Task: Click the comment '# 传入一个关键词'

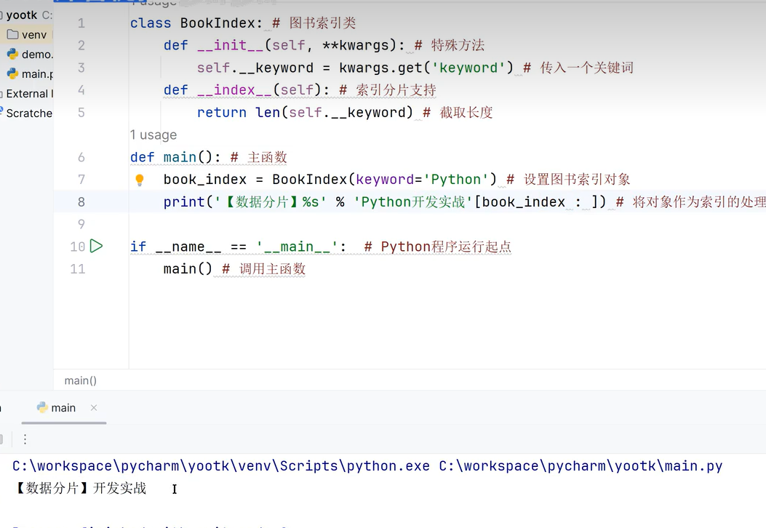Action: point(578,68)
